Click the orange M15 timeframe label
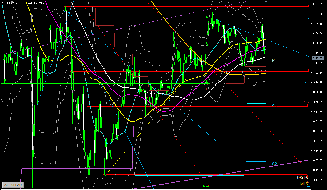Viewport: 327px width, 190px height. tap(304, 184)
